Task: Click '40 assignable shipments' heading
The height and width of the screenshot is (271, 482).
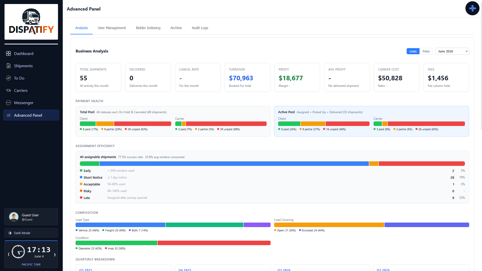Action: point(98,157)
